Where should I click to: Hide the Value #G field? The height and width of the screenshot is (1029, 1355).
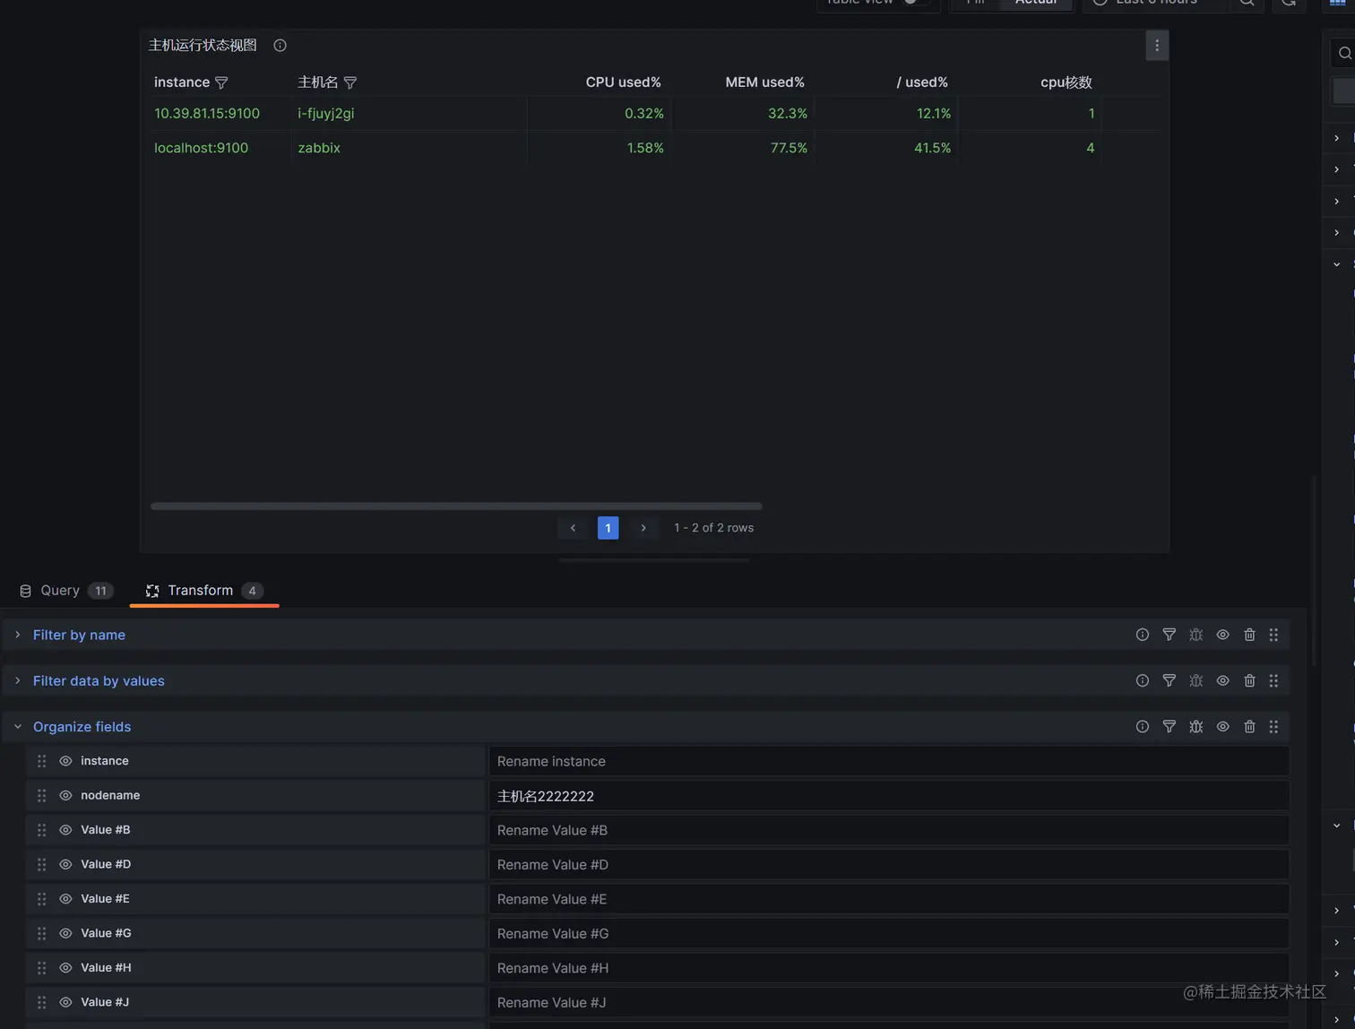coord(65,933)
